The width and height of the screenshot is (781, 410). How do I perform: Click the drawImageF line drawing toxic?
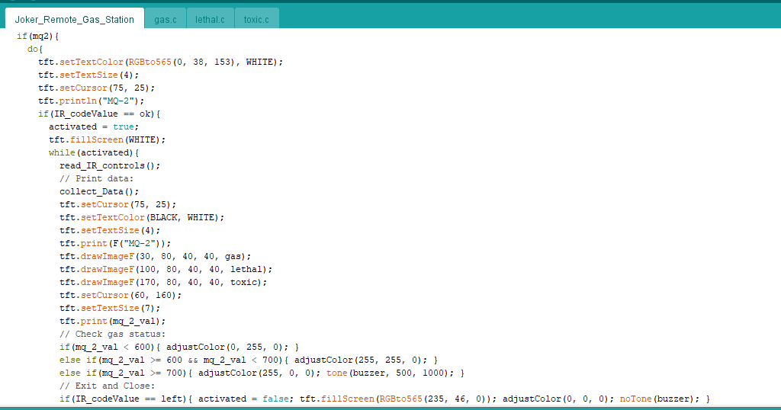tap(163, 282)
